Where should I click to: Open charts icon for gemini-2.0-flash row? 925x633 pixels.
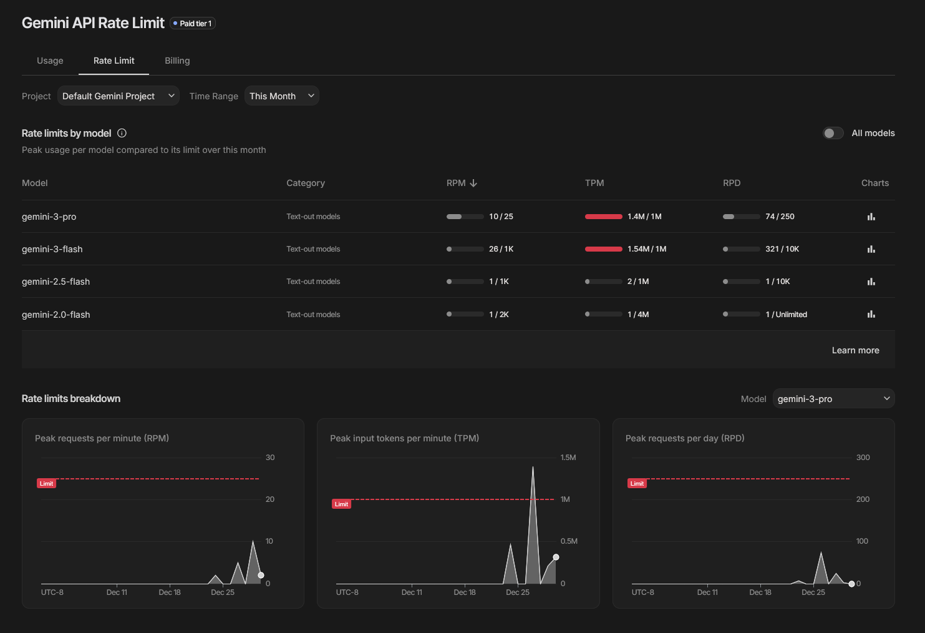pyautogui.click(x=871, y=314)
